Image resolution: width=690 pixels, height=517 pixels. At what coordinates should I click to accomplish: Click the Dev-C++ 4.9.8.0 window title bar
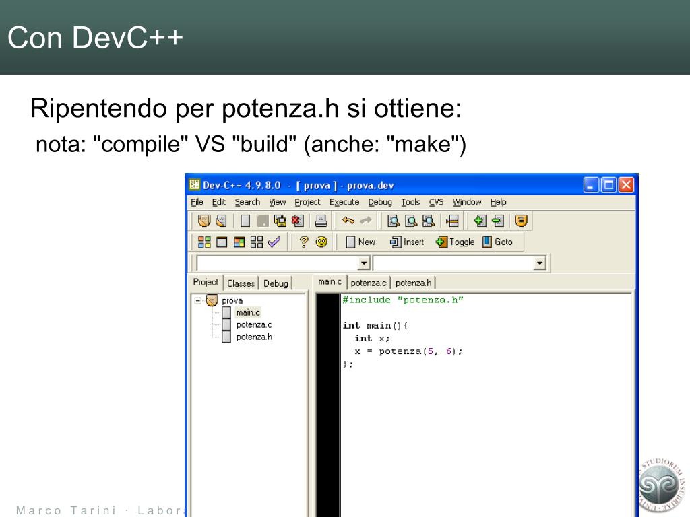(383, 185)
